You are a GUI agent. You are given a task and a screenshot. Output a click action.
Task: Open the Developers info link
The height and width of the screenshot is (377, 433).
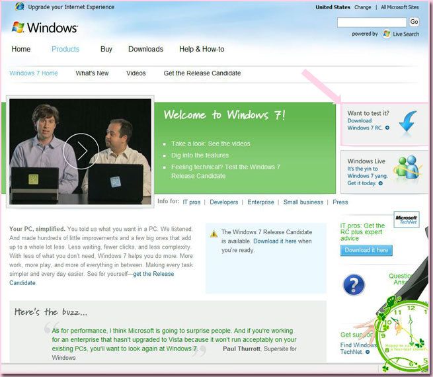coord(223,202)
